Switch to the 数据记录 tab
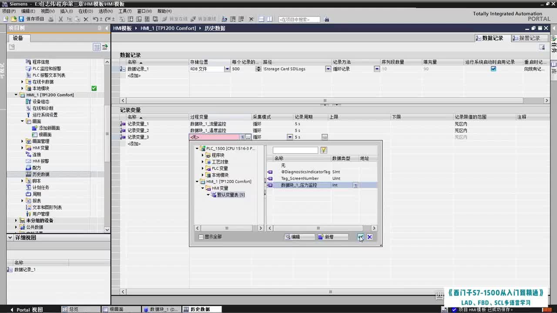 click(x=492, y=38)
